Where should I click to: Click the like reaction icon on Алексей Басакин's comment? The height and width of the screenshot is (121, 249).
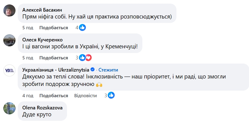coord(82,28)
